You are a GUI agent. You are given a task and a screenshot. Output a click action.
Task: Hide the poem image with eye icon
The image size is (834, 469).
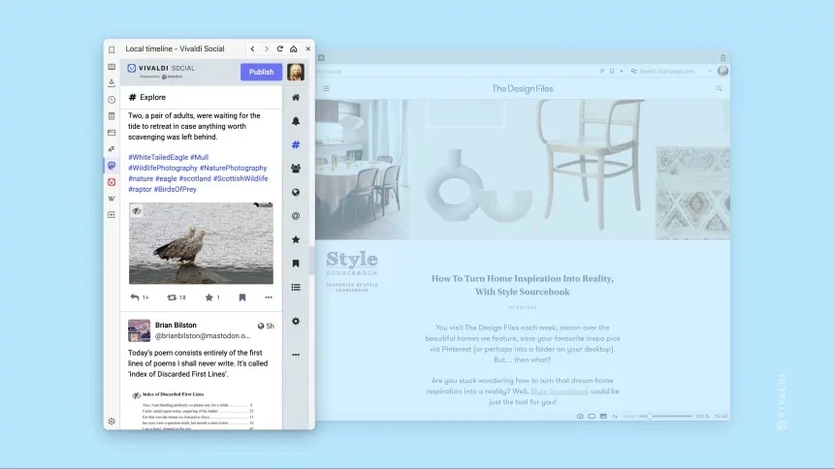tap(136, 395)
